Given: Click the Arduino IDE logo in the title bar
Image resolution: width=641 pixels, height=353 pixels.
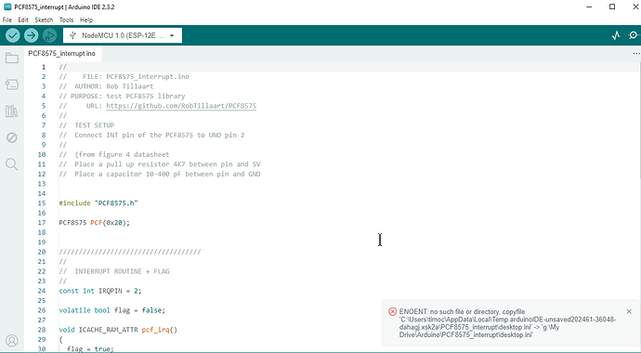Looking at the screenshot, I should tap(7, 7).
